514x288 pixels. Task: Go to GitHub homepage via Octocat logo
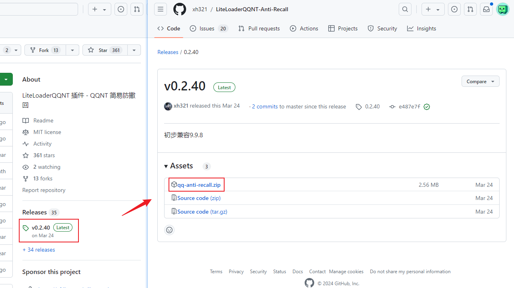[x=180, y=9]
